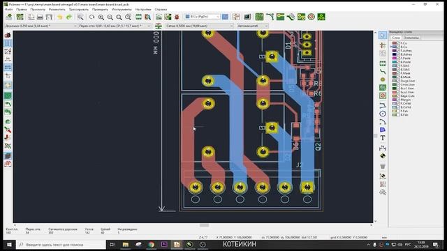Open notification center in system tray
This screenshot has width=447, height=251.
pyautogui.click(x=436, y=245)
